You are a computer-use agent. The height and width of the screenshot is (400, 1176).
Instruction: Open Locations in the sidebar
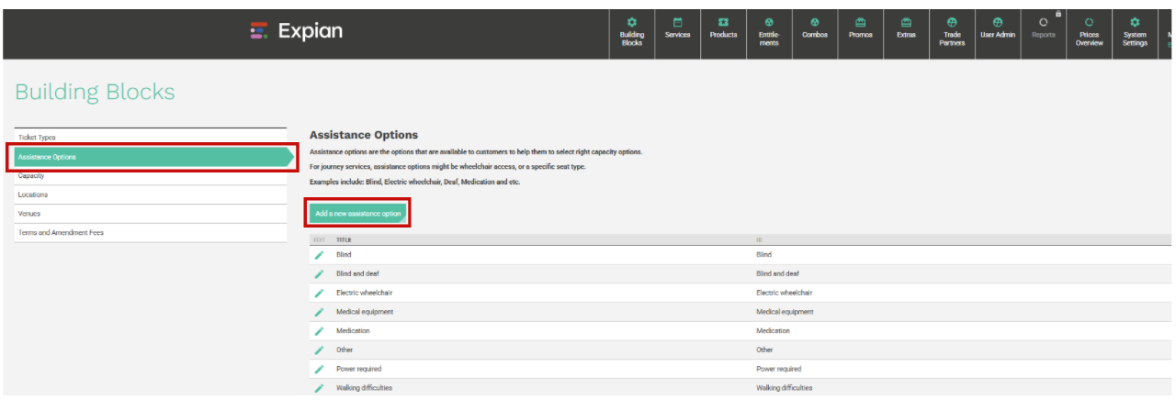pyautogui.click(x=151, y=194)
